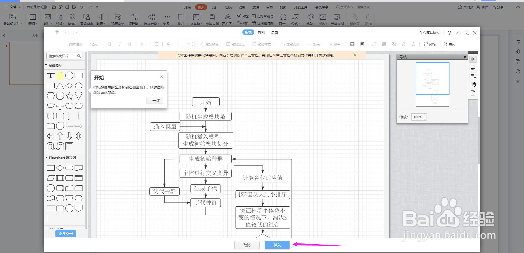Pick the down arrow shape

pos(69,136)
